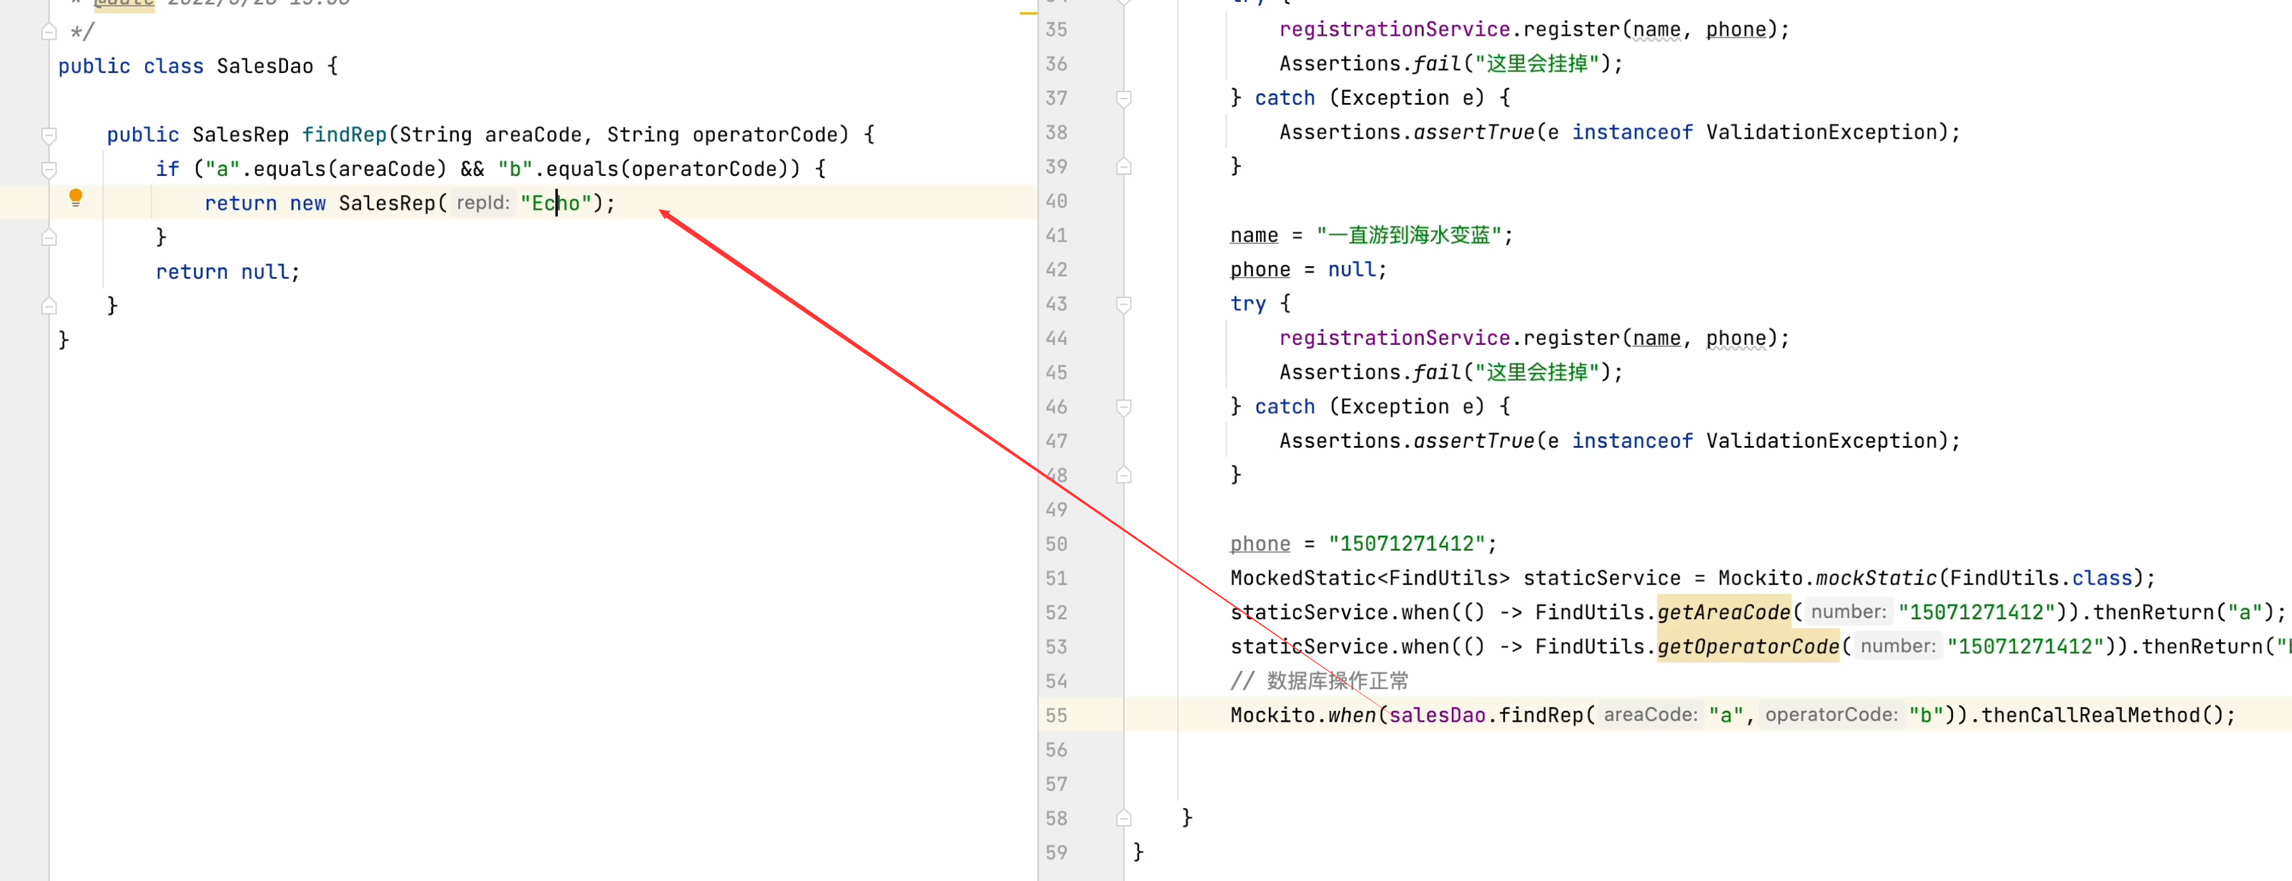Click the fold-end arrow icon at line 58
Screen dimensions: 2292x881
(x=1123, y=817)
